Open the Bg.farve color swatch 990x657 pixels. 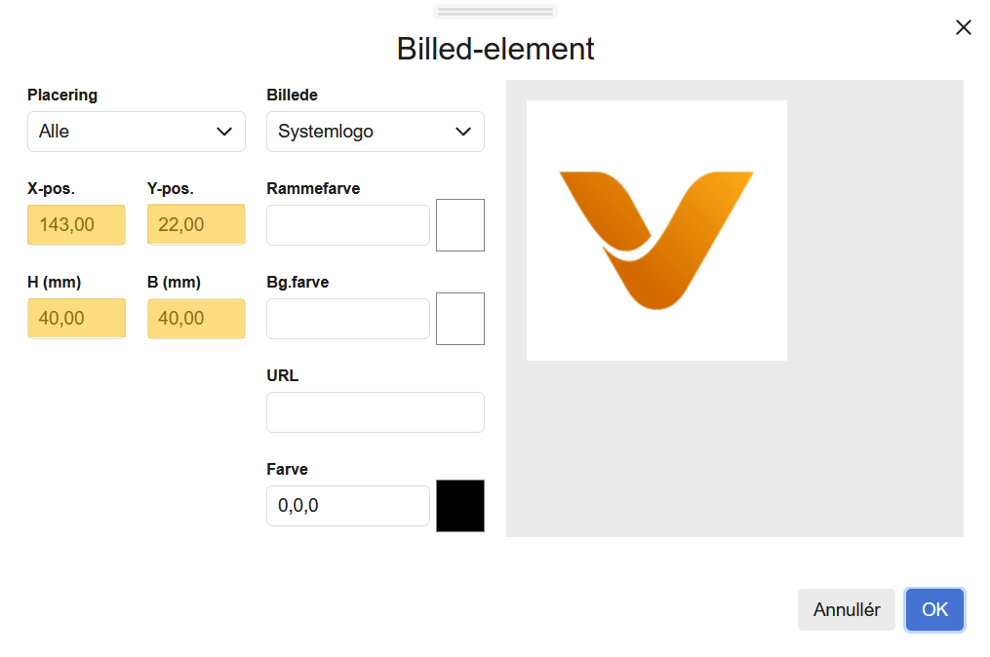click(x=459, y=318)
